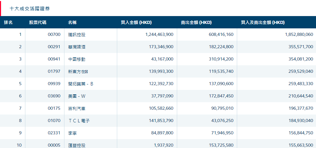
Task: Click buy amount 1,244,463,900
Action: (159, 35)
